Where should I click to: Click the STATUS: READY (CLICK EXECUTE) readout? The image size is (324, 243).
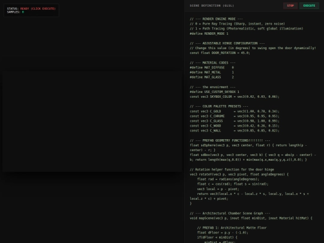[x=31, y=8]
